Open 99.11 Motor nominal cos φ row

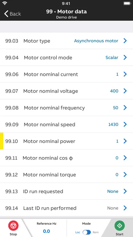pyautogui.click(x=66, y=158)
